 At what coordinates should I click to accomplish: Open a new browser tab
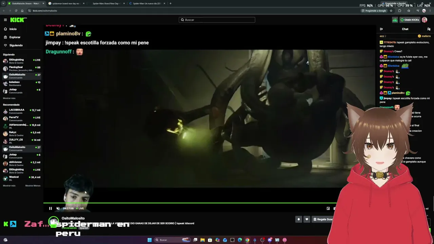(x=170, y=3)
